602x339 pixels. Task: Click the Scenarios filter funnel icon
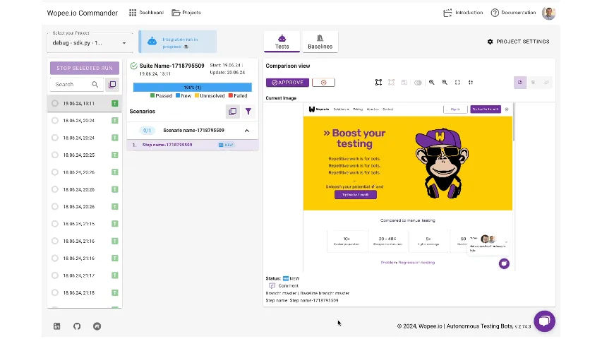248,112
